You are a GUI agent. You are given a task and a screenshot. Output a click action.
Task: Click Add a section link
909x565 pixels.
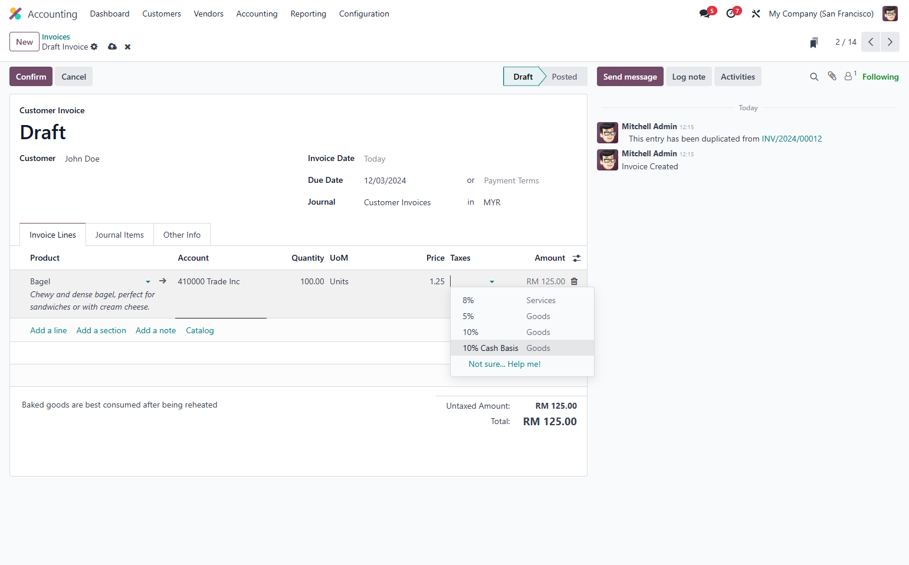[101, 330]
